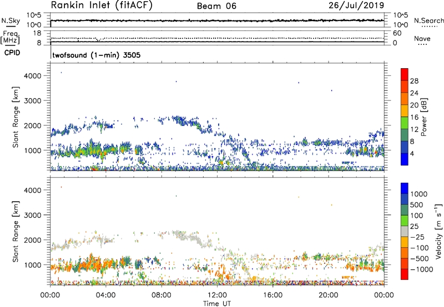Click the 'N.Sky' legend label
Viewport: 444px width, 307px height.
pos(11,21)
